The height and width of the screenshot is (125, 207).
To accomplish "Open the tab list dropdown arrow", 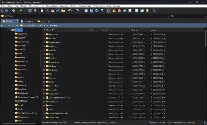I will pos(53,21).
